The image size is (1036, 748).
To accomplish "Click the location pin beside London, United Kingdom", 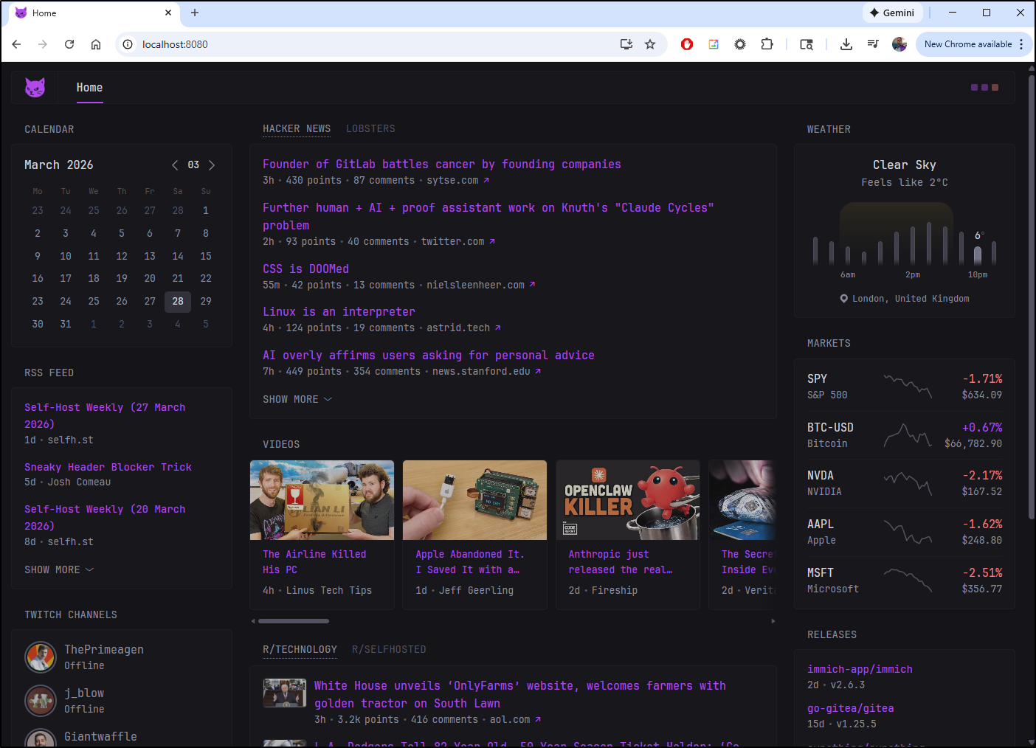I will 843,298.
